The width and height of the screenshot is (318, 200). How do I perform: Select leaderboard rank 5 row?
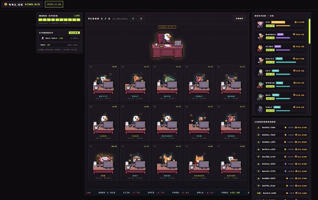(x=282, y=157)
